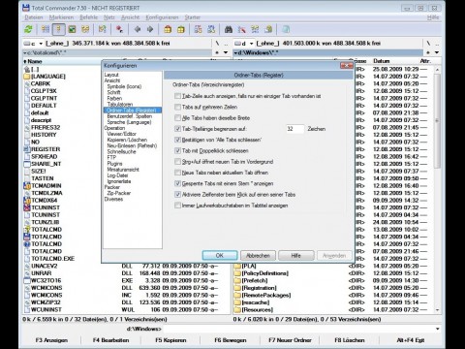Select 'Sprache (Language)' configuration page
This screenshot has height=349, width=465.
click(x=129, y=122)
